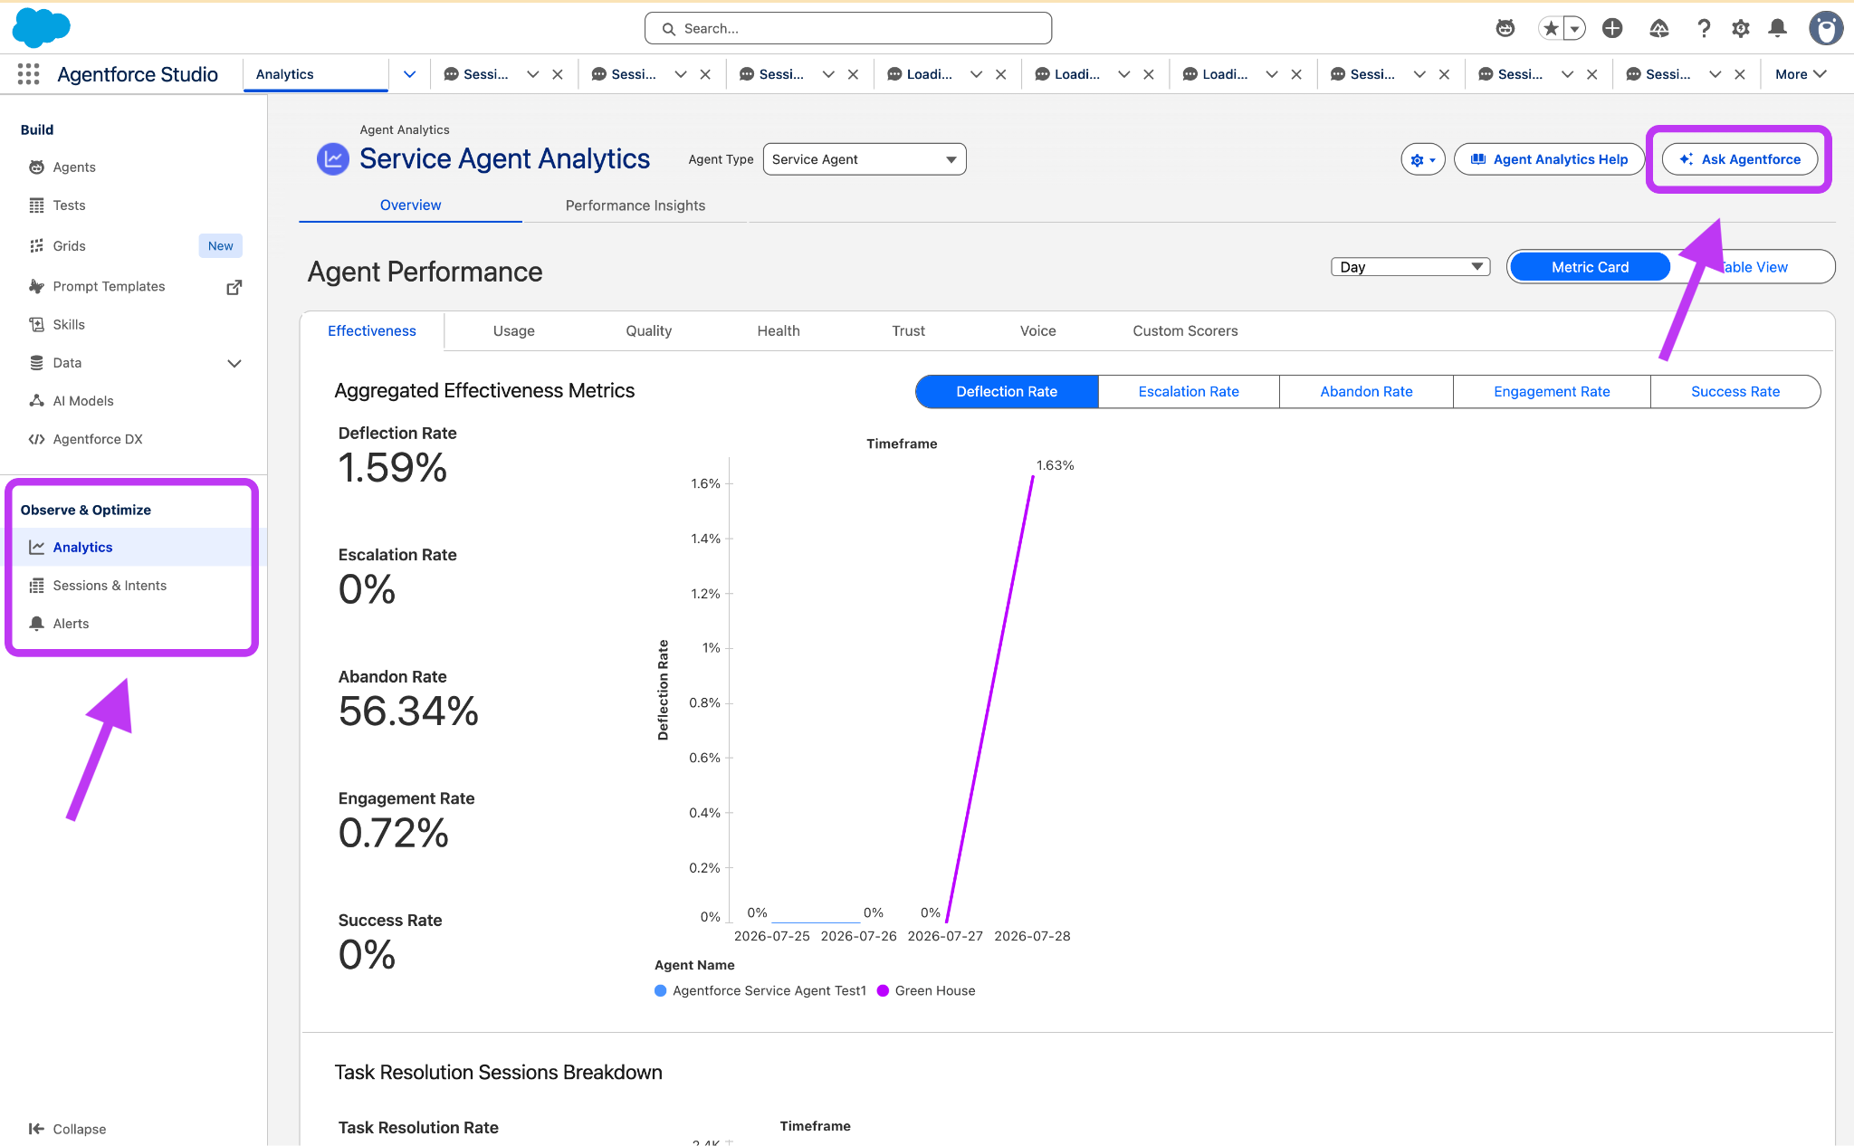This screenshot has height=1146, width=1854.
Task: Click the Salesforce cloud logo
Action: (41, 27)
